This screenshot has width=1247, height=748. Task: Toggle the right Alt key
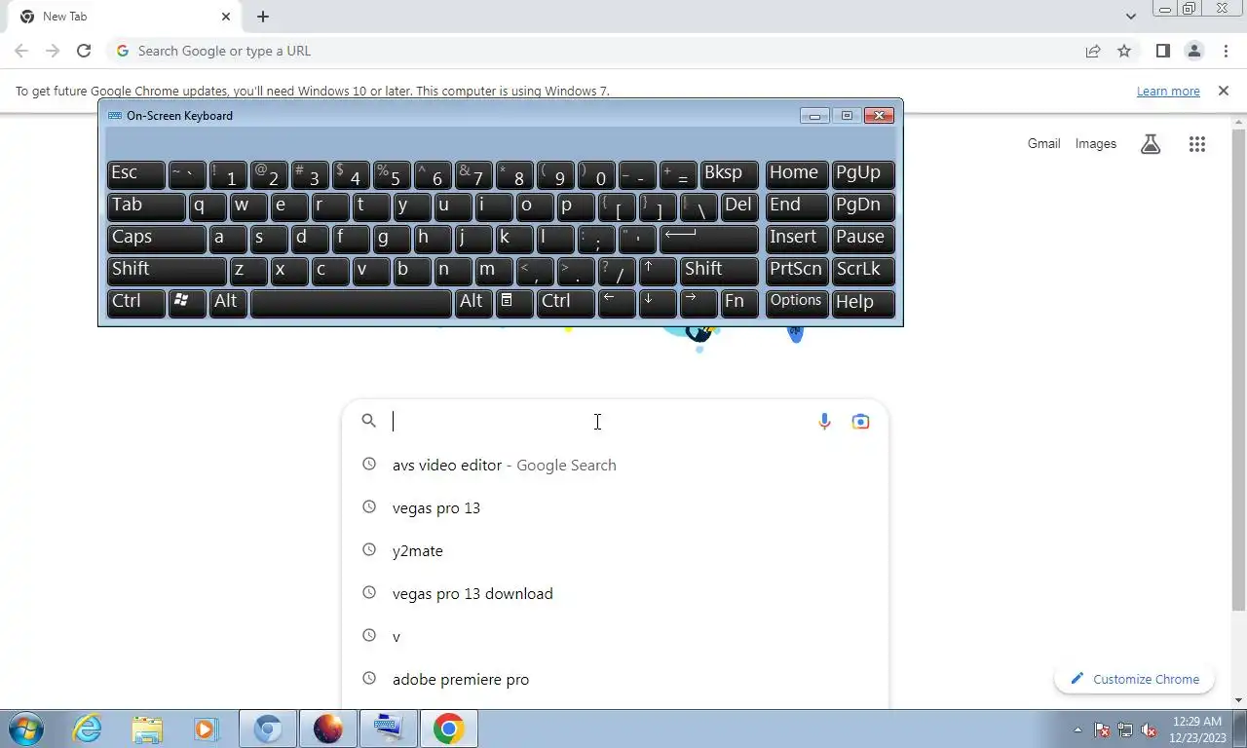pyautogui.click(x=473, y=303)
